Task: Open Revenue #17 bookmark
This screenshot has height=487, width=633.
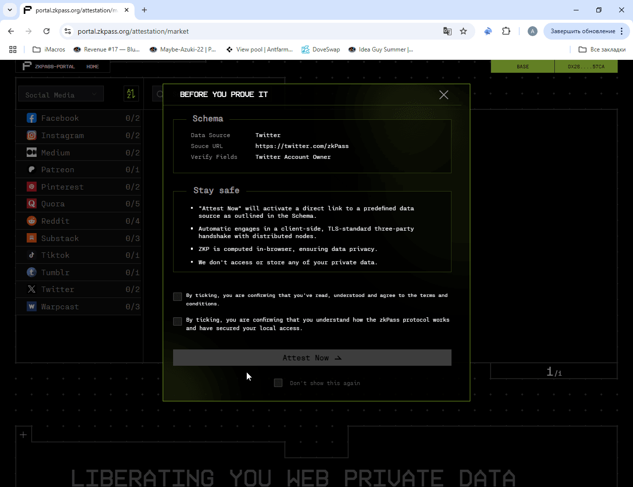Action: coord(107,49)
